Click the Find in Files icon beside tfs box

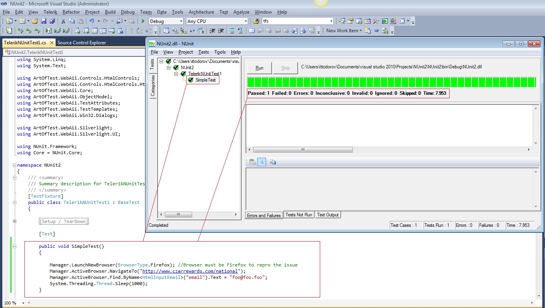[x=256, y=21]
